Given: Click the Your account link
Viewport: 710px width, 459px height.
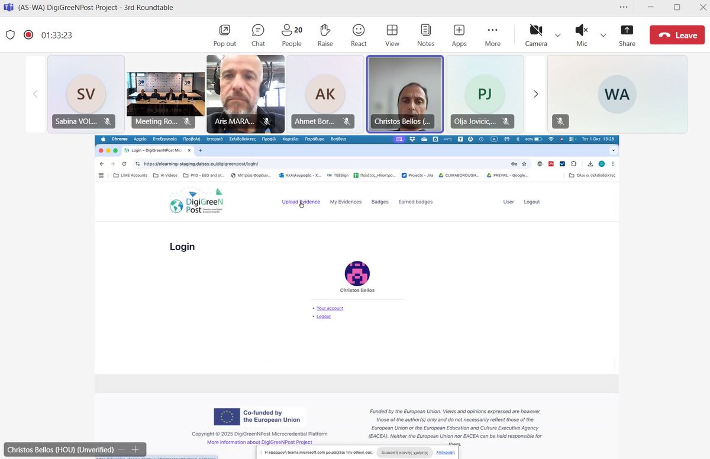Looking at the screenshot, I should pos(330,308).
